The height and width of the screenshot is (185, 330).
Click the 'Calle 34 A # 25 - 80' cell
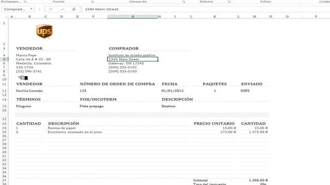[x=33, y=60]
